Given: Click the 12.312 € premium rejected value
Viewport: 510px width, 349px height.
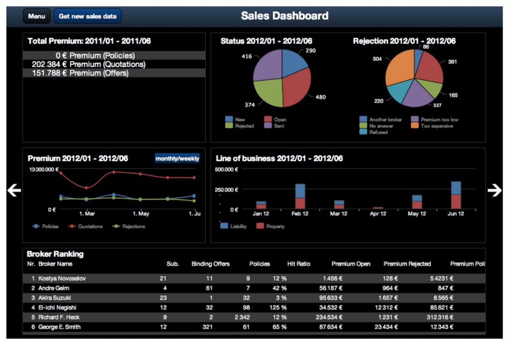Looking at the screenshot, I should [x=386, y=308].
